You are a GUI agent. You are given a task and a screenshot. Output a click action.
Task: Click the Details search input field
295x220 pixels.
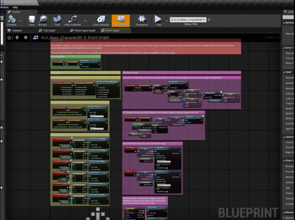(289, 17)
